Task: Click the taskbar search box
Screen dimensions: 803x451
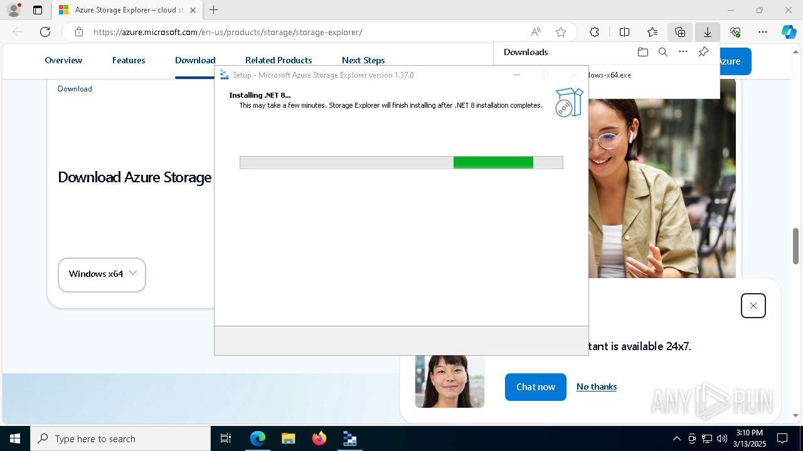Action: tap(120, 438)
